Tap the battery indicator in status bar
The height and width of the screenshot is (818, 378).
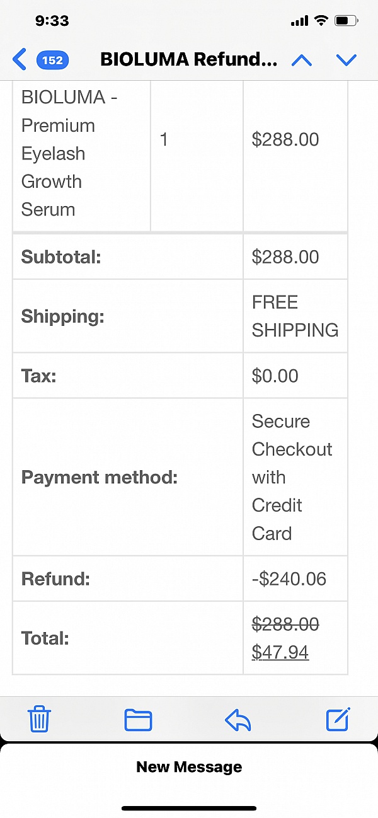coord(346,21)
